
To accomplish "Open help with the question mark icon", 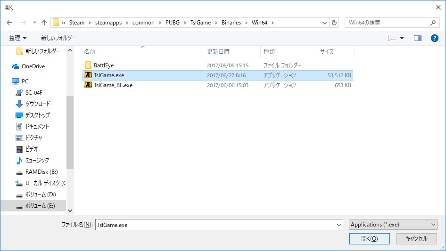I will click(434, 38).
